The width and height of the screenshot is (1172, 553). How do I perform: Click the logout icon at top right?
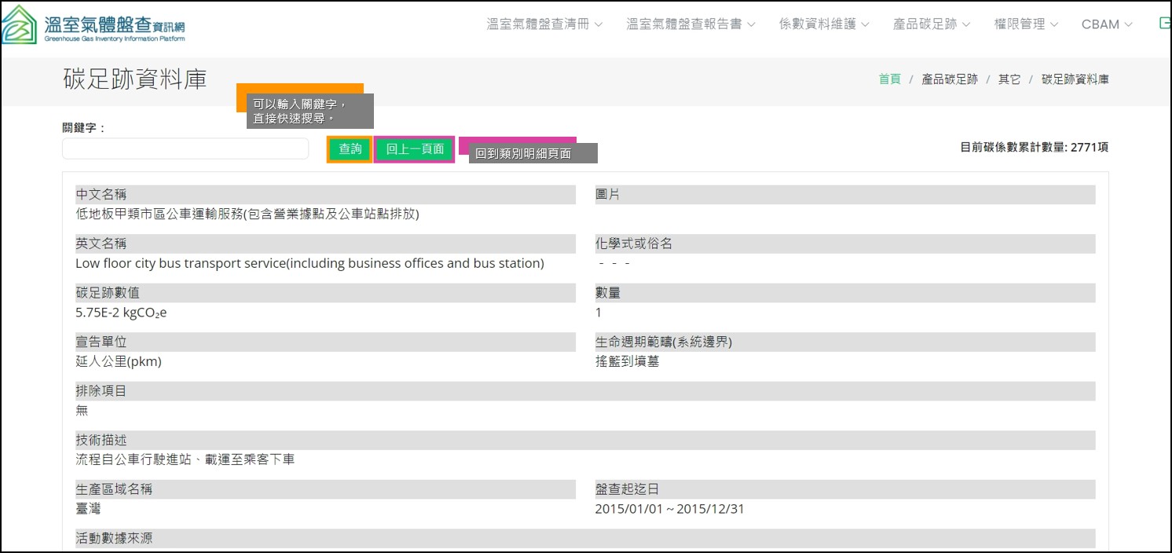coord(1164,24)
